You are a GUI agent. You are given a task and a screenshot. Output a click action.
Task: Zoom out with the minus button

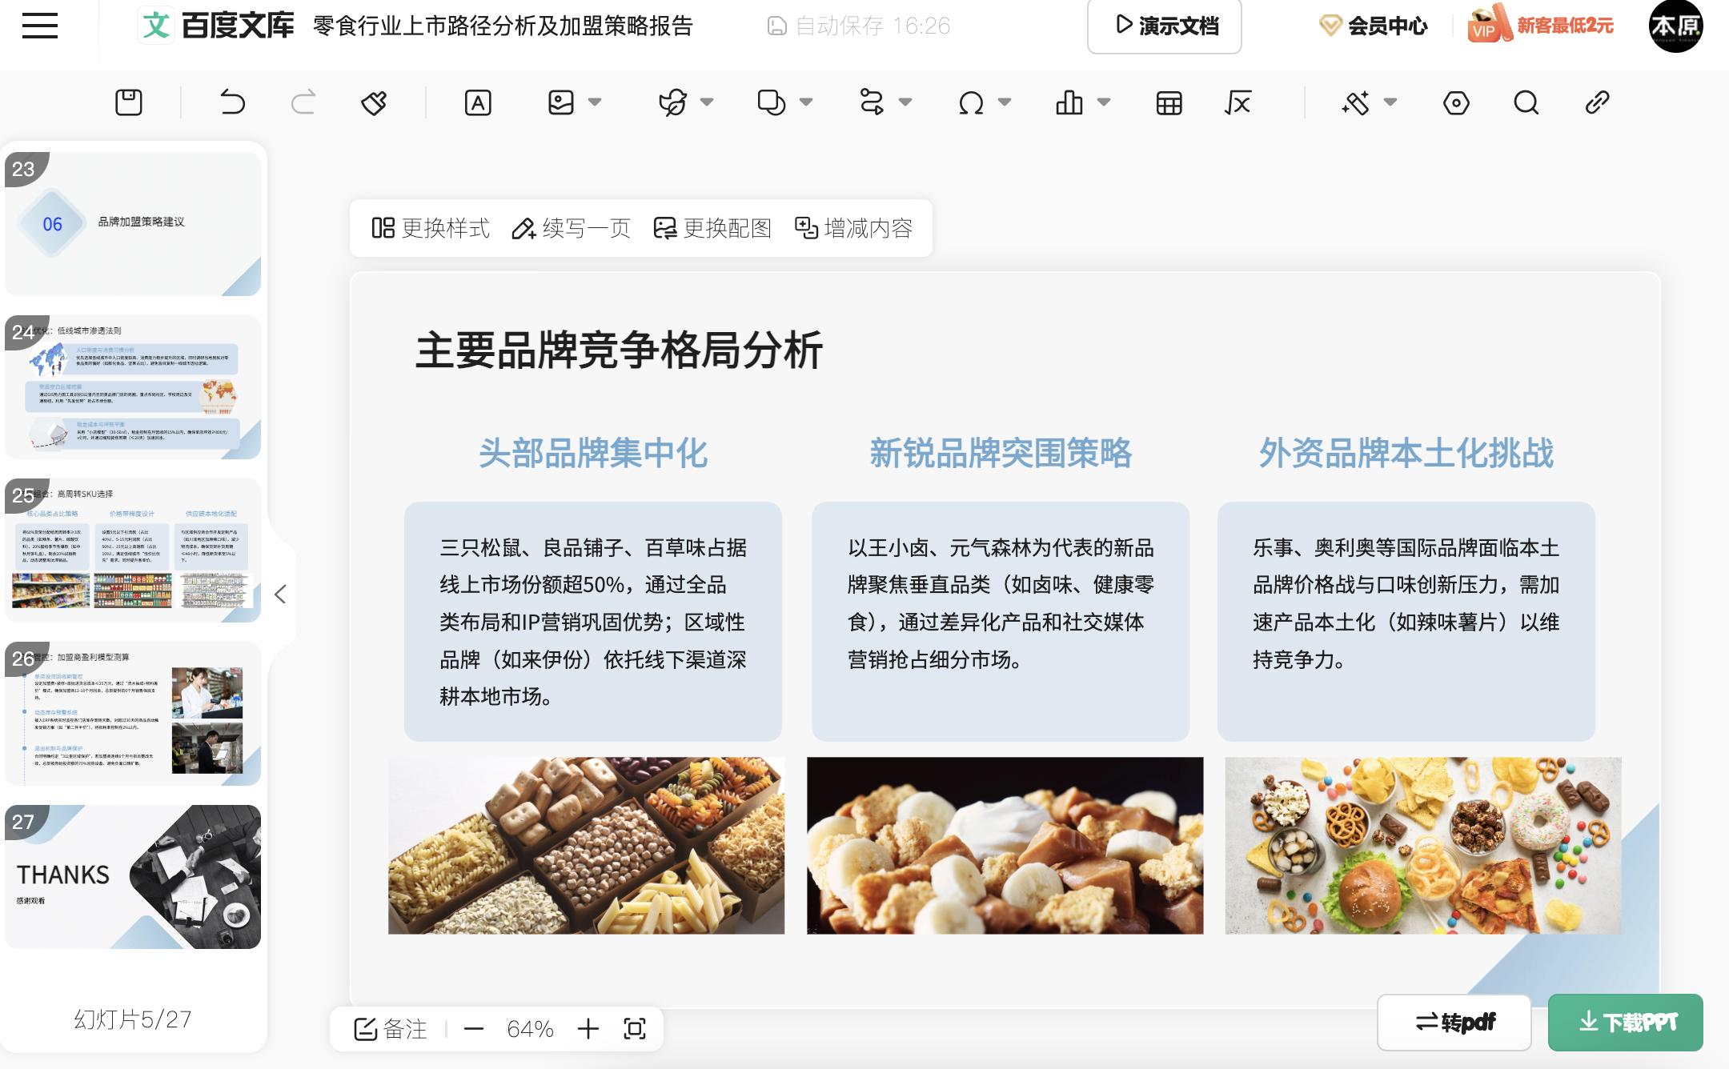pos(474,1028)
